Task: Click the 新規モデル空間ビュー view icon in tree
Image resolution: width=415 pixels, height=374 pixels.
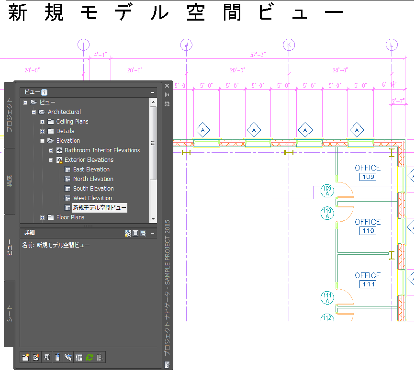Action: click(x=67, y=208)
